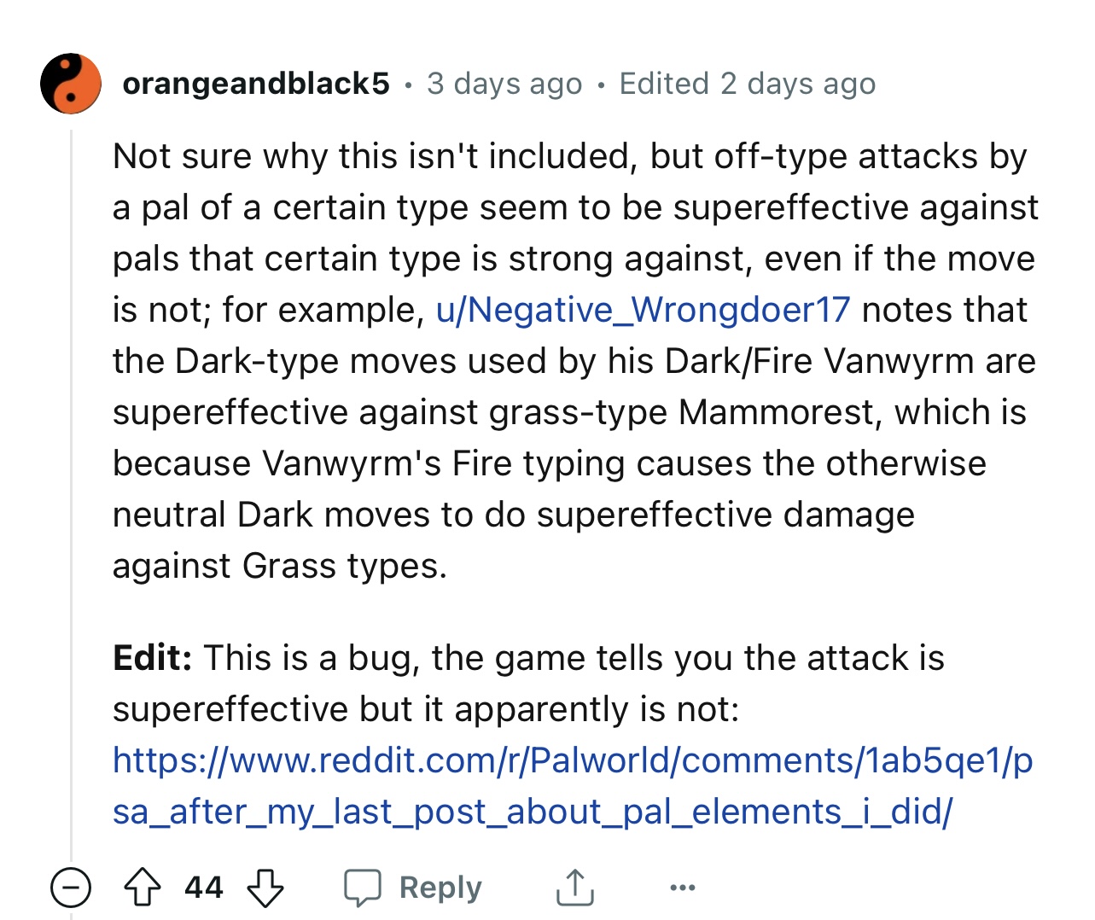This screenshot has height=920, width=1095.
Task: Open the three-dot more options menu
Action: click(683, 888)
